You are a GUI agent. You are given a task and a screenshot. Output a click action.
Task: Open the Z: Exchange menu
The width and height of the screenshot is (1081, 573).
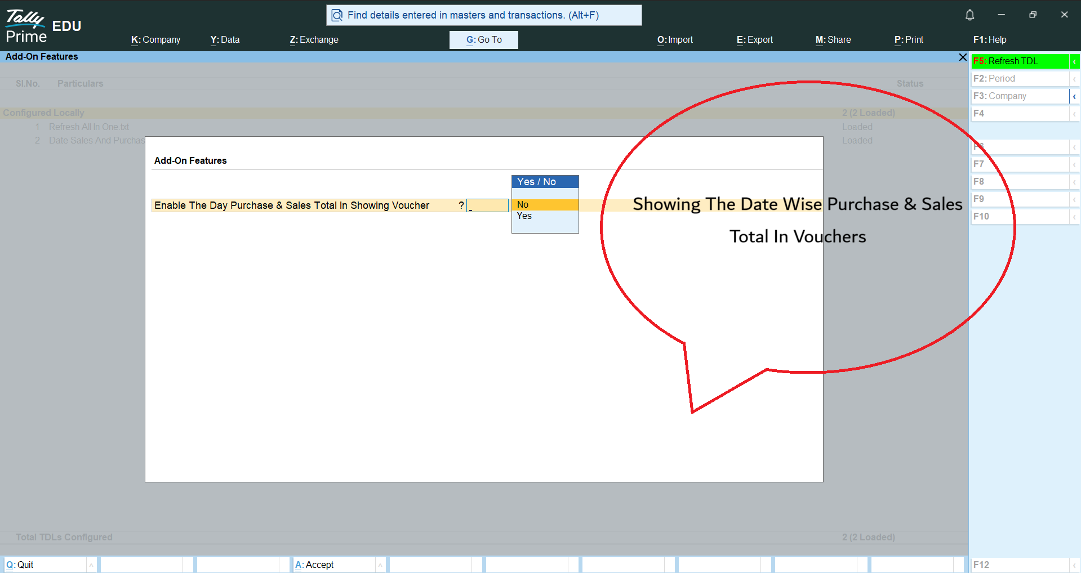point(314,40)
